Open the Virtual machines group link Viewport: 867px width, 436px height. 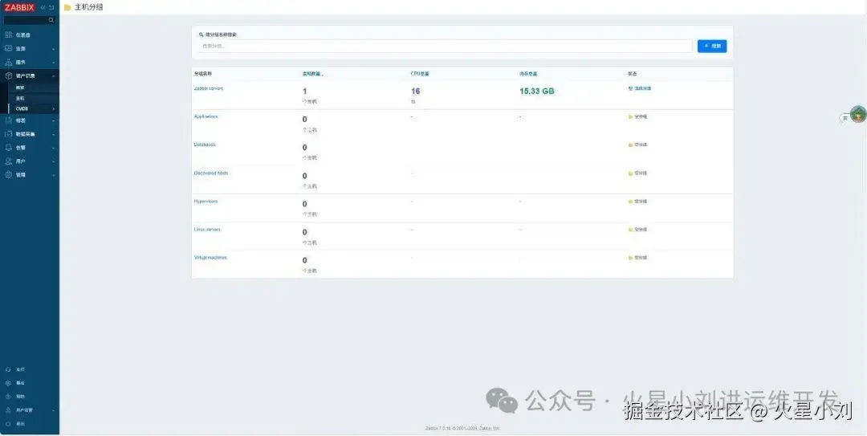coord(210,258)
